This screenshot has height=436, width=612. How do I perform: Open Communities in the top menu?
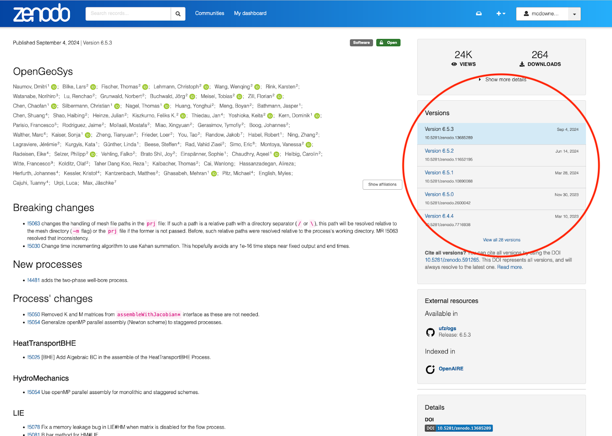(x=210, y=13)
